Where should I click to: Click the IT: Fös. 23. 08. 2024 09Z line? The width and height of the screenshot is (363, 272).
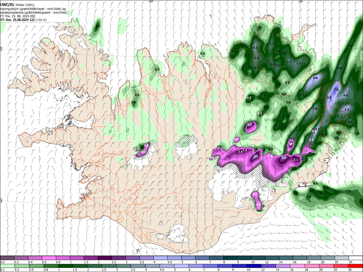point(18,16)
